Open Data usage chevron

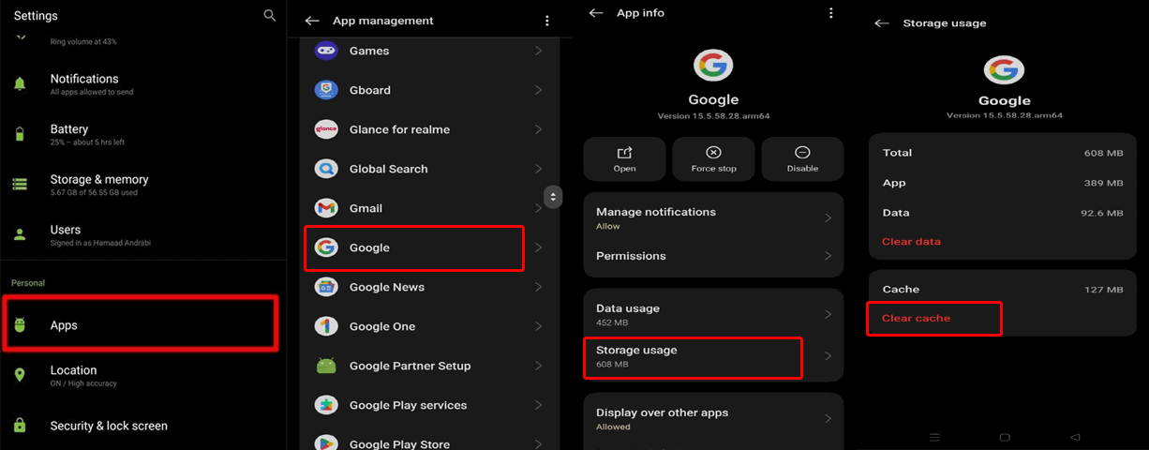828,314
